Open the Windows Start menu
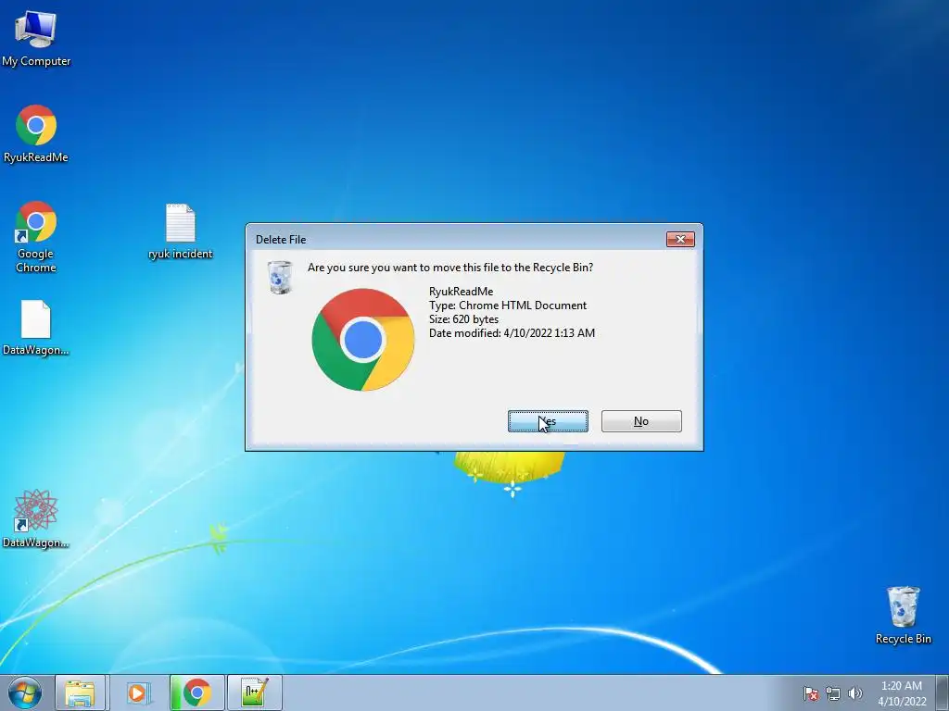This screenshot has height=711, width=949. click(x=24, y=692)
